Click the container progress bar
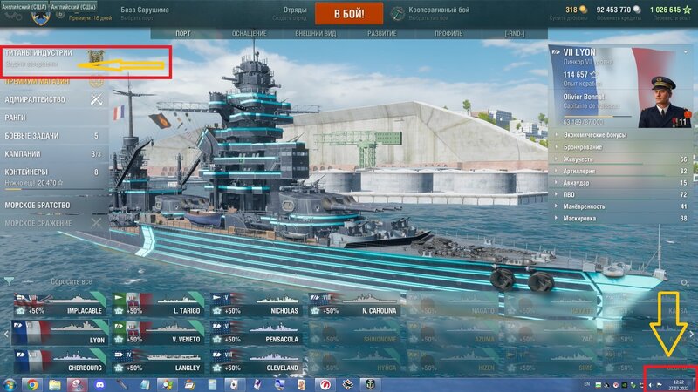This screenshot has width=698, height=392. click(54, 189)
